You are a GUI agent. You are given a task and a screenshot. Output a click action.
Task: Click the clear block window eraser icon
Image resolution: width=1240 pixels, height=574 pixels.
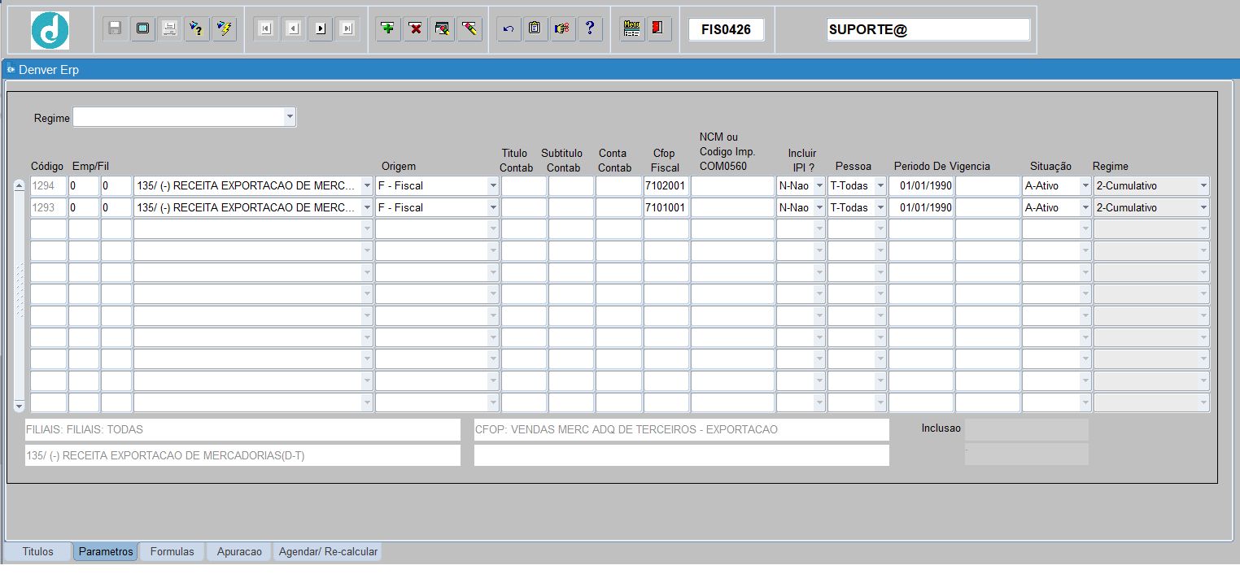442,28
